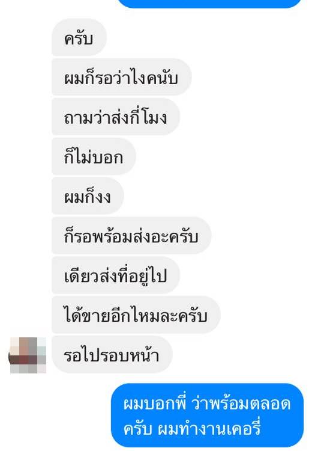Screen dimensions: 324x451
Task: Click the message เดียวส่งที่อยู่ไป
Action: (x=116, y=275)
